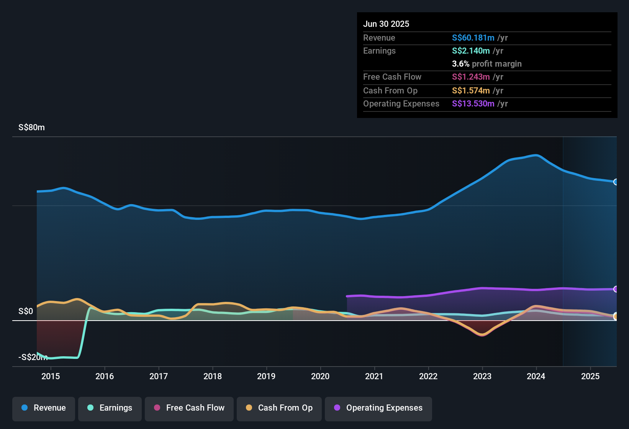This screenshot has width=629, height=429.
Task: Click the S$80m y-axis label
Action: [x=31, y=127]
